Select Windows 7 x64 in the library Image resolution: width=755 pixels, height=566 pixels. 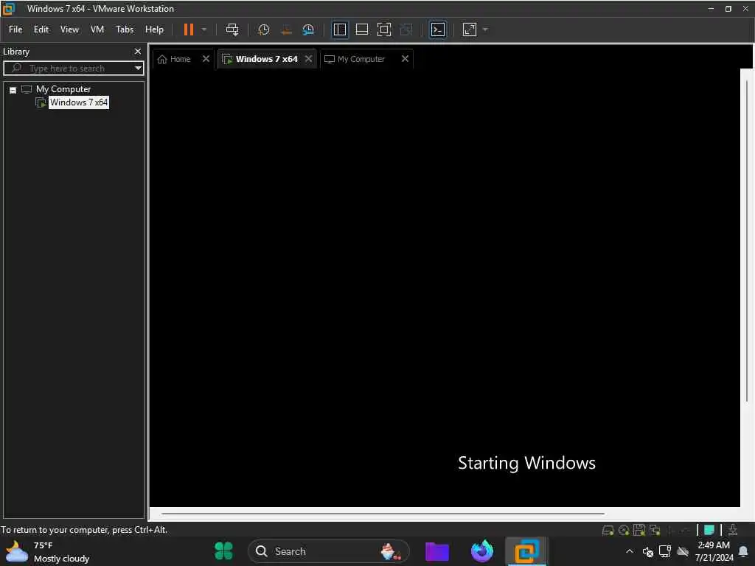pyautogui.click(x=79, y=102)
